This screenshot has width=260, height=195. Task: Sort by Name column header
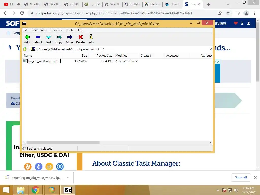(x=42, y=56)
